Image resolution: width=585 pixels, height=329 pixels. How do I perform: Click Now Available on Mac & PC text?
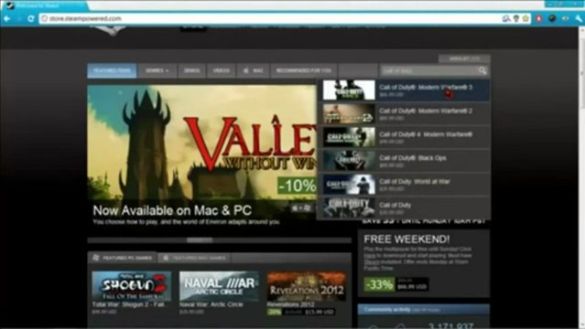tap(172, 210)
